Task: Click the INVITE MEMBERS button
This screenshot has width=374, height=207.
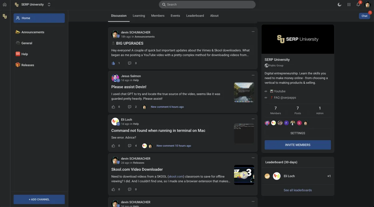Action: click(298, 145)
